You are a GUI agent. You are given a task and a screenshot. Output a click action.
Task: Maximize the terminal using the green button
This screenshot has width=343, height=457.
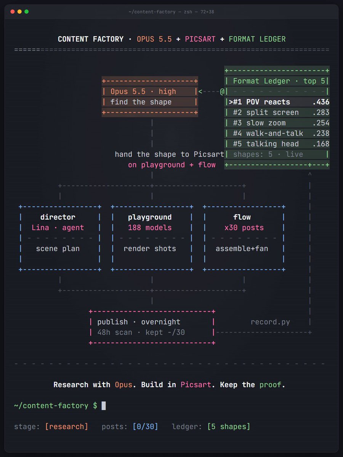coord(26,12)
